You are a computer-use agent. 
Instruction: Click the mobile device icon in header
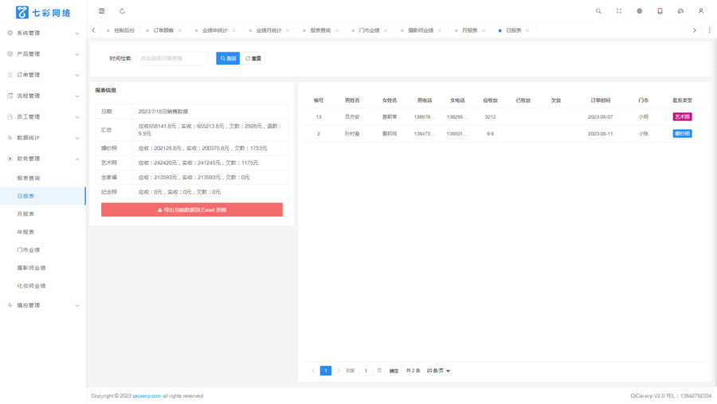[660, 11]
